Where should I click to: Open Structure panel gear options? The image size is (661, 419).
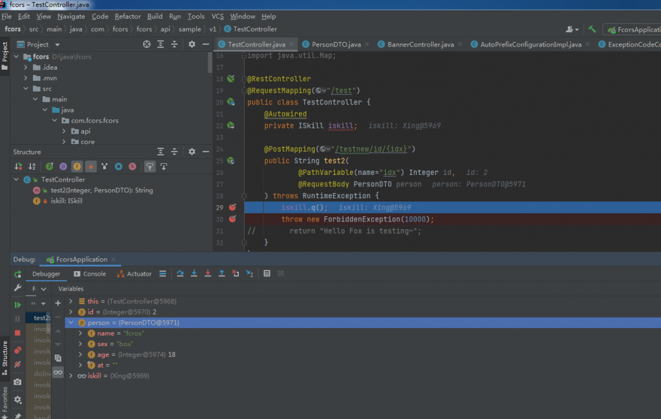click(x=192, y=152)
